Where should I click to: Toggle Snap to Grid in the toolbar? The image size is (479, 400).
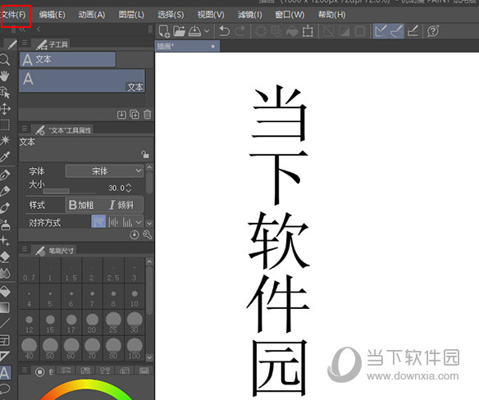click(x=413, y=31)
